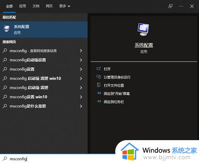Click the magnifier icon in the search box
The height and width of the screenshot is (163, 199).
(5, 158)
